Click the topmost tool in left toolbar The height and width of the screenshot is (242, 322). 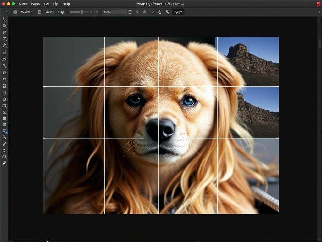coord(4,19)
